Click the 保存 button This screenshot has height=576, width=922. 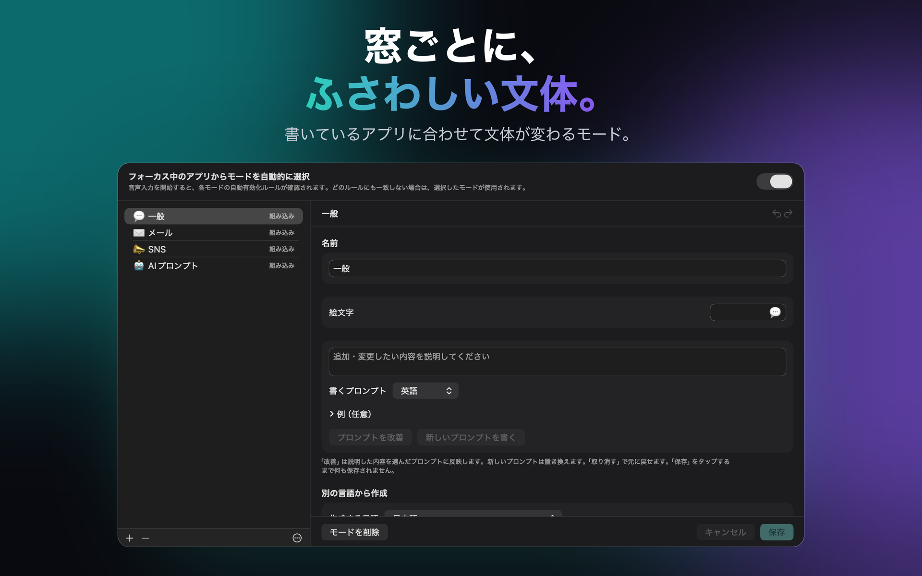pos(776,532)
